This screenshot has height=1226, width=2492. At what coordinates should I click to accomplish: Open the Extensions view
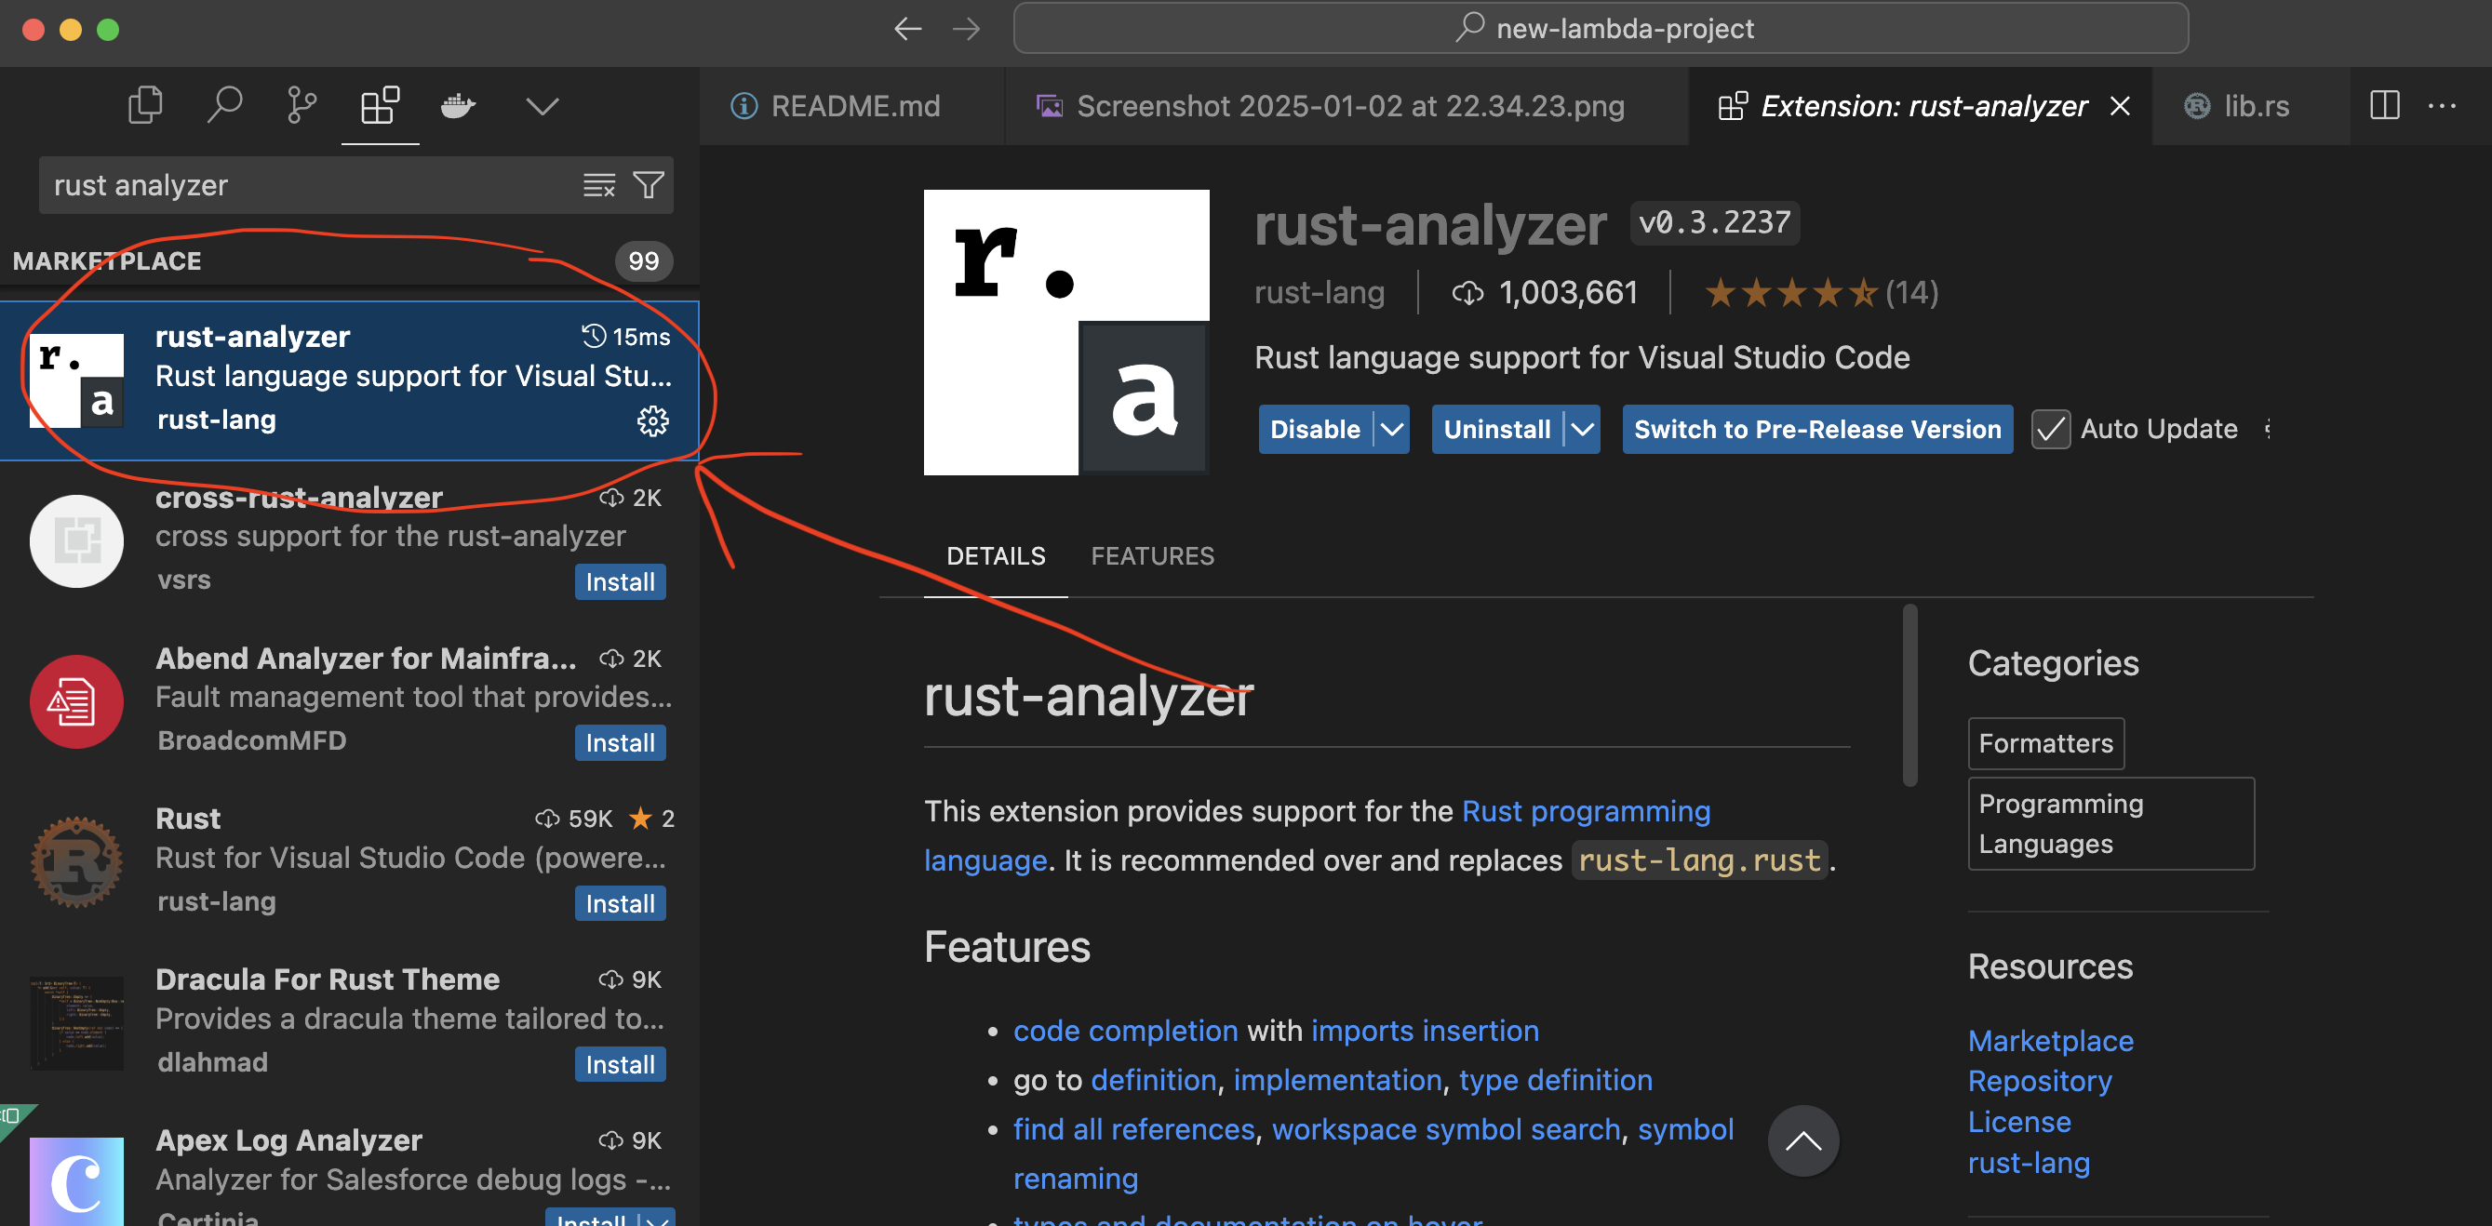[380, 104]
